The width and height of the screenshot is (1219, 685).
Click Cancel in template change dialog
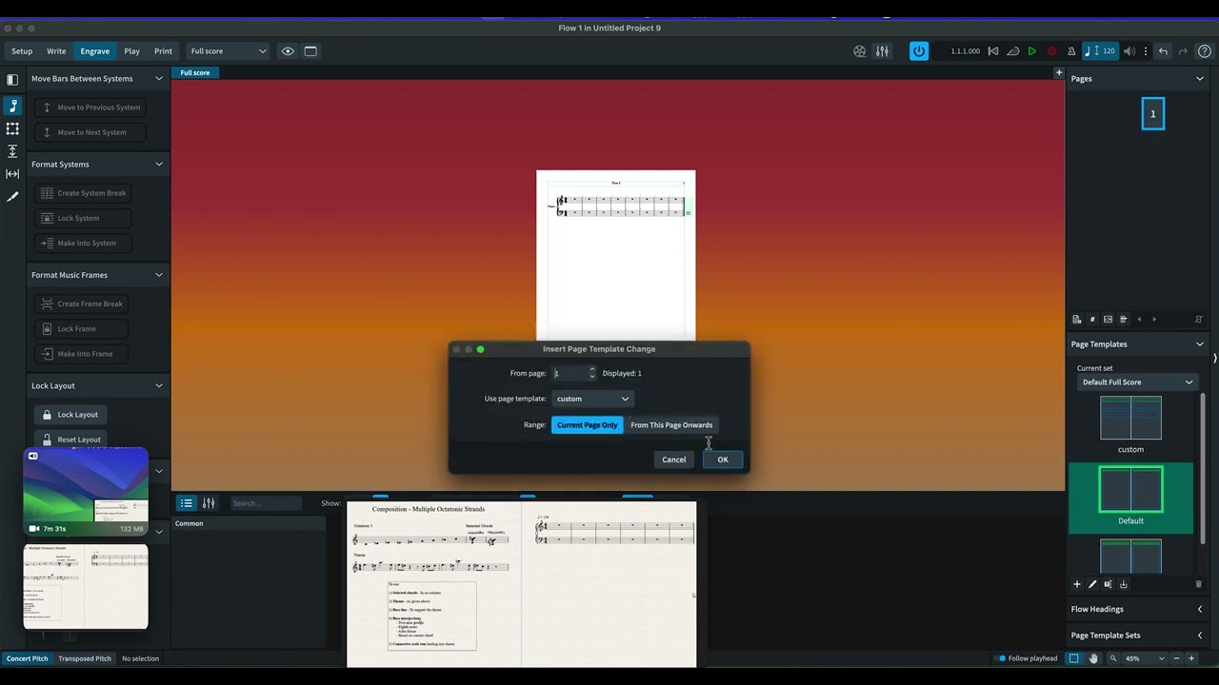coord(673,460)
